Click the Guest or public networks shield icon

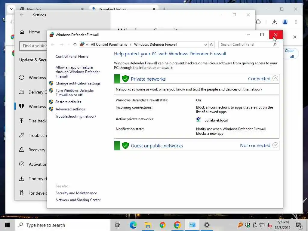coord(125,146)
